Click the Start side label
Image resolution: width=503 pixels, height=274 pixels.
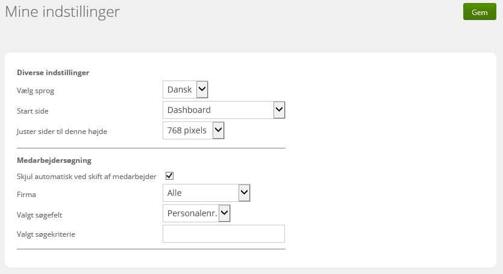pos(33,111)
